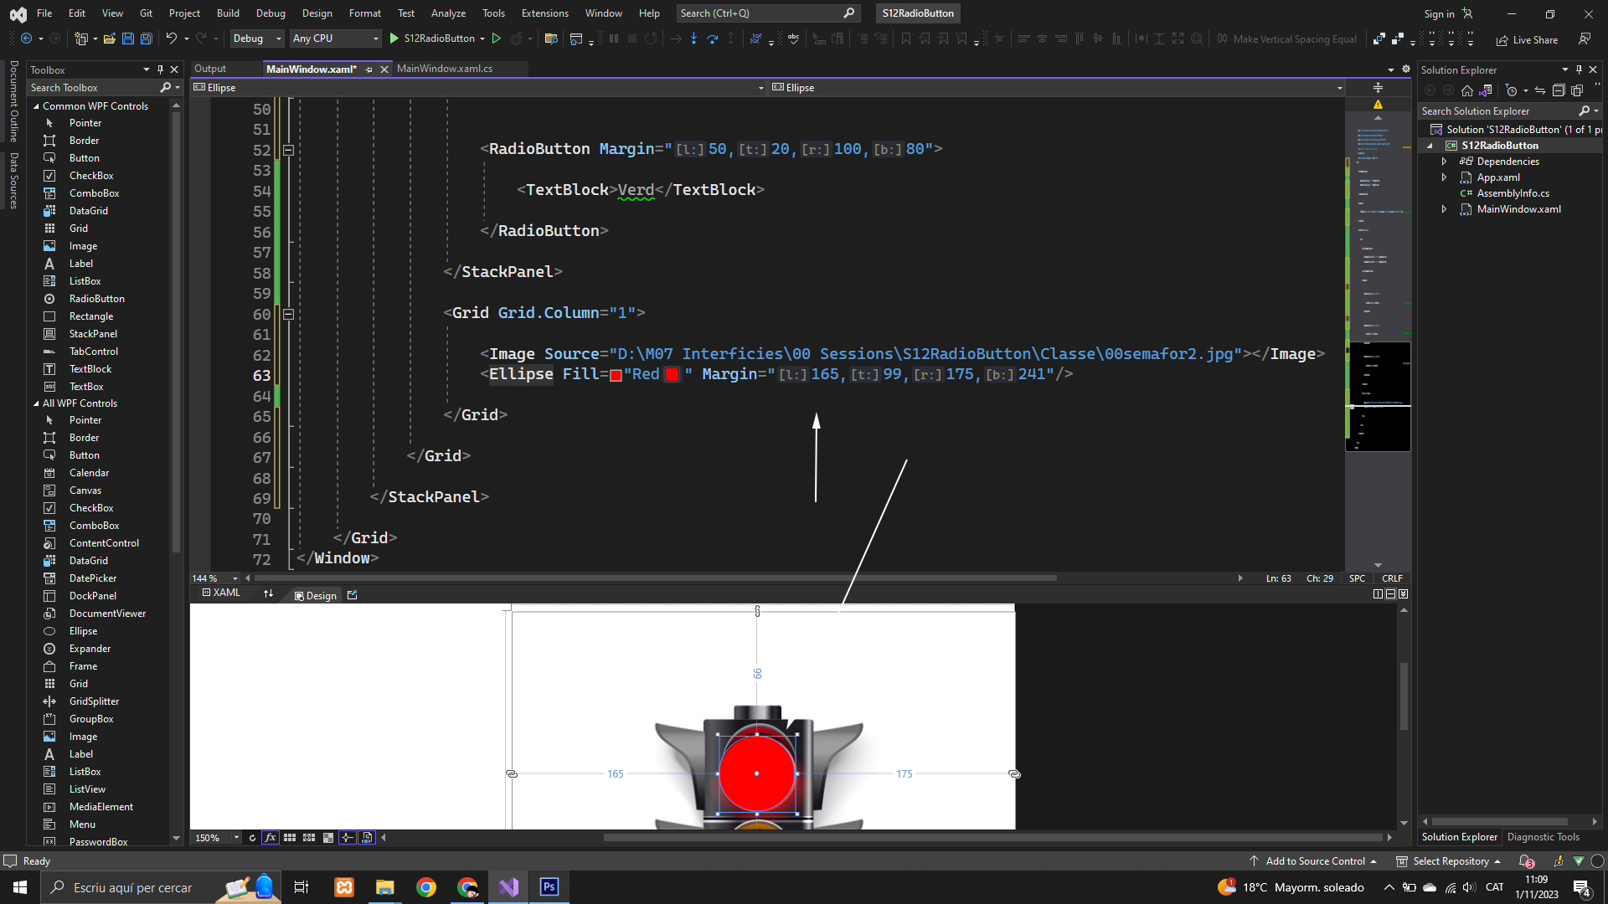Toggle the designer snap grid button

coord(290,838)
